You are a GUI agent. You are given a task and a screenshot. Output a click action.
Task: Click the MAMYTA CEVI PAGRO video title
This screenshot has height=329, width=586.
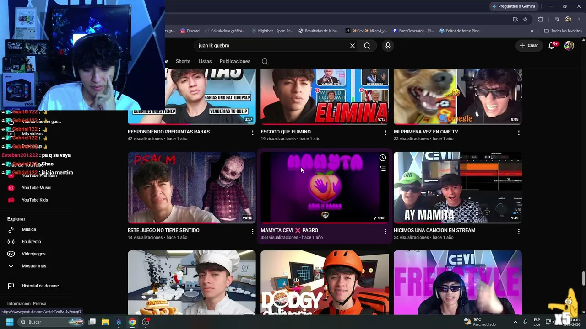289,230
